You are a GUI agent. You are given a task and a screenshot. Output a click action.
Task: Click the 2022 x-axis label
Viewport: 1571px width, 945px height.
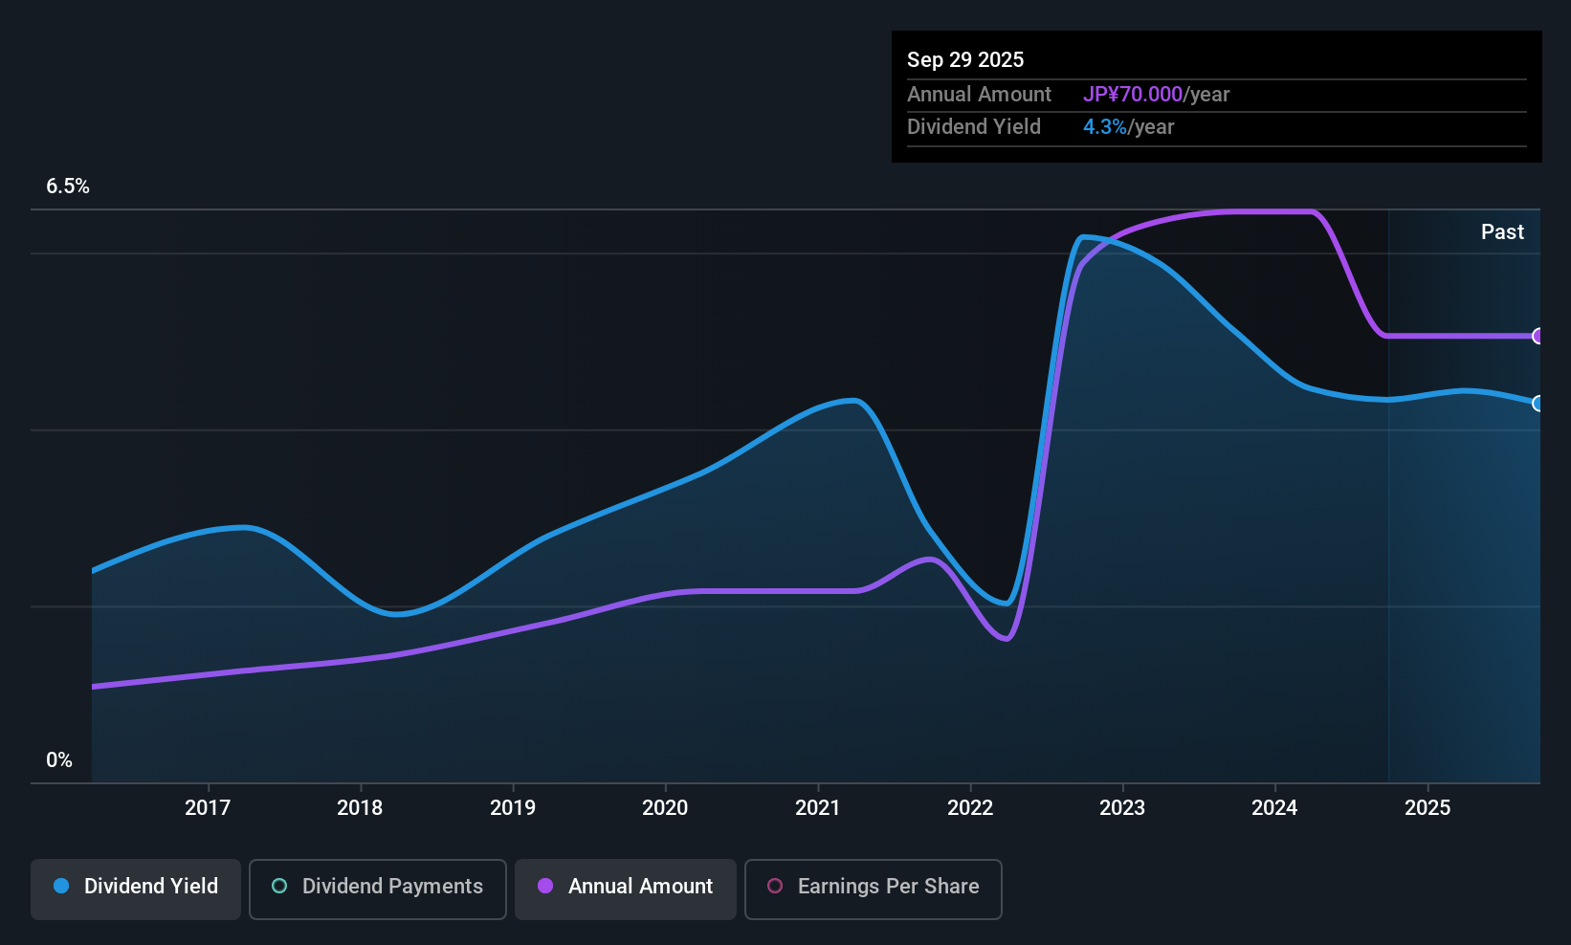[970, 808]
